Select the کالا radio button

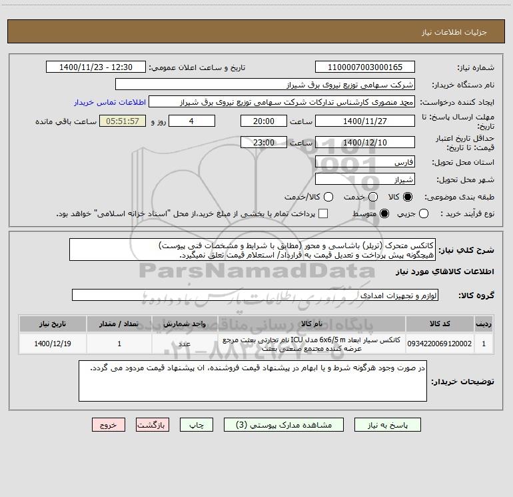click(408, 197)
